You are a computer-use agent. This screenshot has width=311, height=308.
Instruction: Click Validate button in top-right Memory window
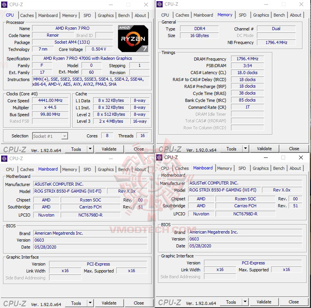click(x=264, y=149)
